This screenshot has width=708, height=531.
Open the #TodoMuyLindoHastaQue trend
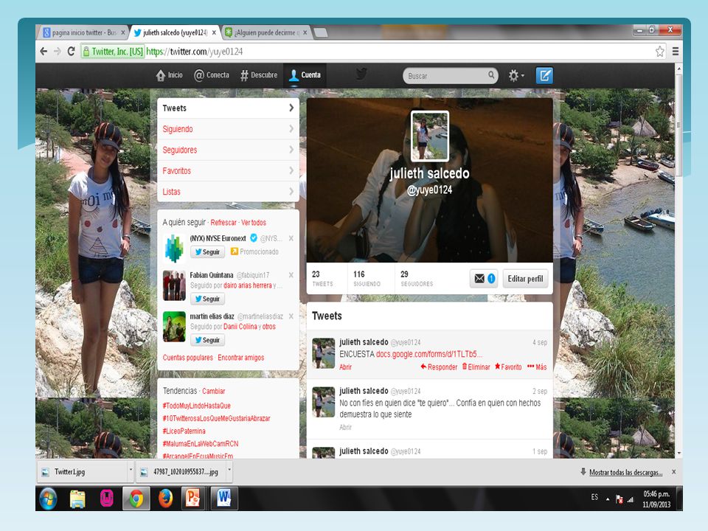[196, 406]
